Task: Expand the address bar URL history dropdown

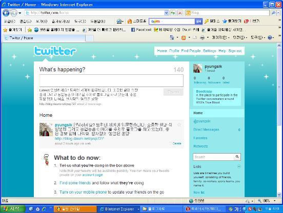Action: point(166,13)
